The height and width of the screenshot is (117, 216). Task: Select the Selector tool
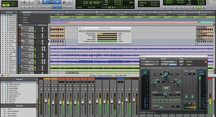pyautogui.click(x=51, y=2)
